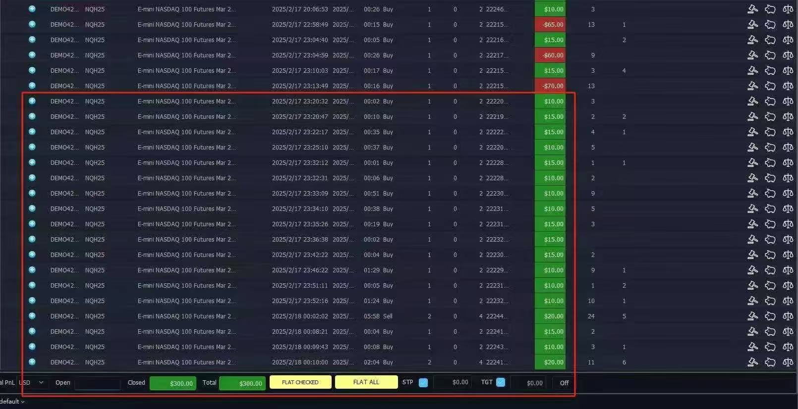
Task: Click the piggy bank icon in the 23:32:31 row
Action: click(x=770, y=178)
